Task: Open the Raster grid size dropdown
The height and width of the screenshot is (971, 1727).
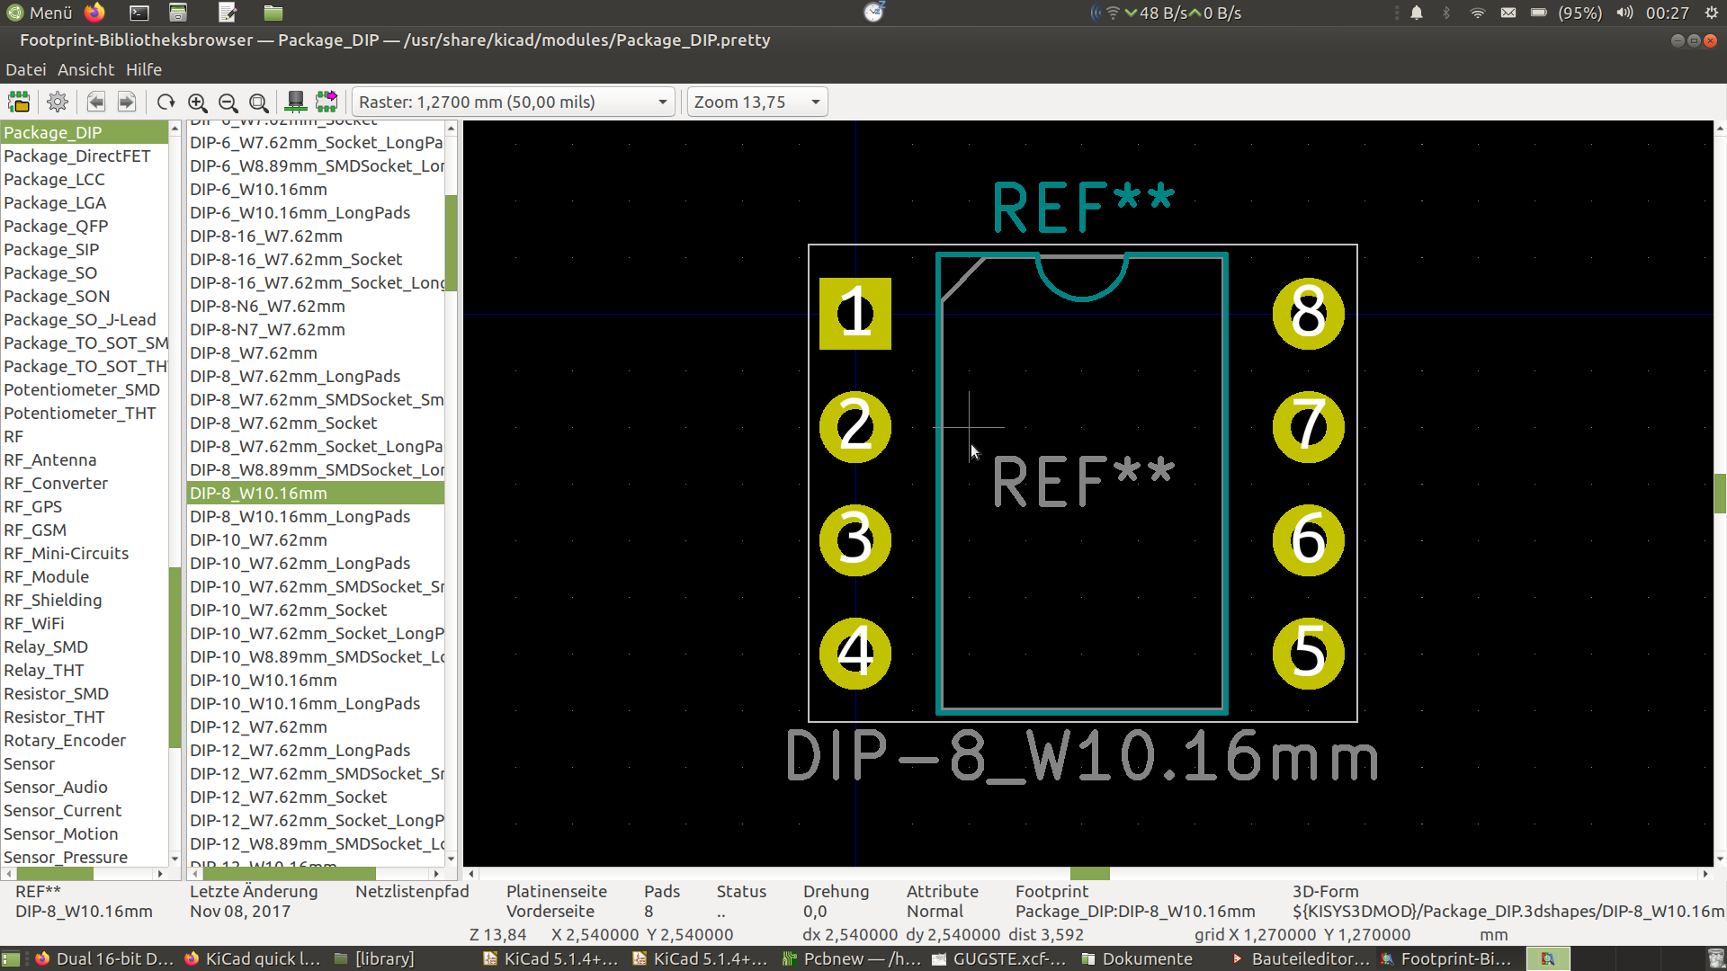Action: pyautogui.click(x=513, y=102)
